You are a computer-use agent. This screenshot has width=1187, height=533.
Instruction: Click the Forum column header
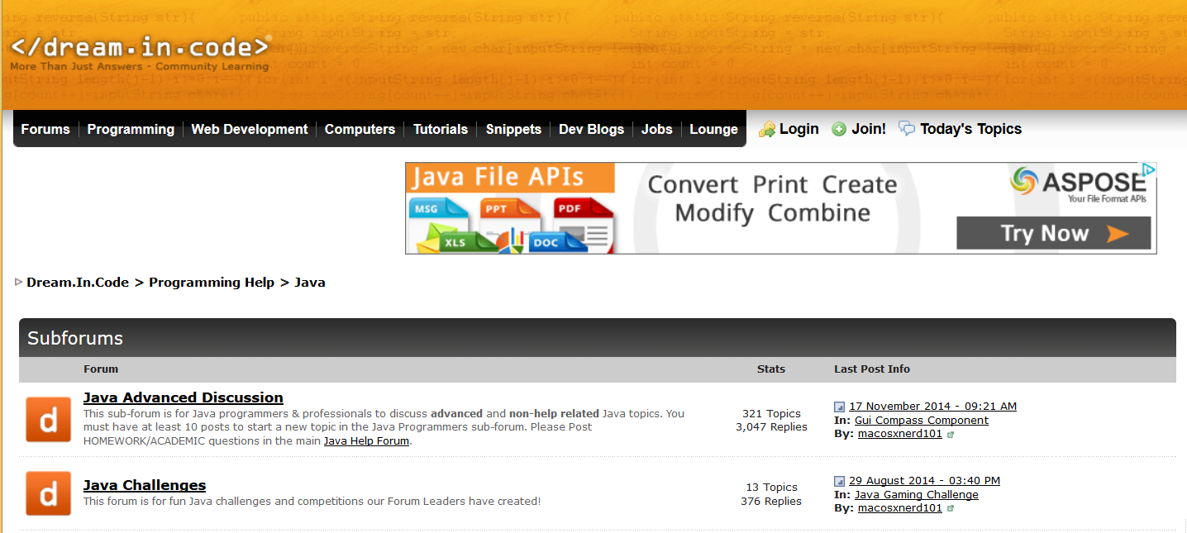click(x=101, y=369)
